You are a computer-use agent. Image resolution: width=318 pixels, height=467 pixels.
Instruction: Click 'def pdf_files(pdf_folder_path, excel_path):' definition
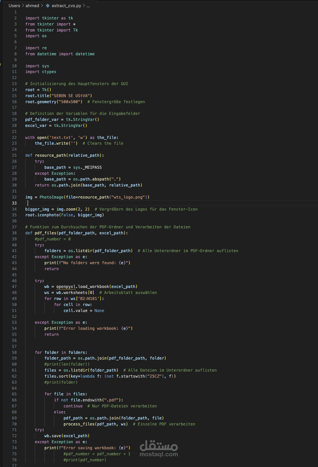pyautogui.click(x=76, y=233)
